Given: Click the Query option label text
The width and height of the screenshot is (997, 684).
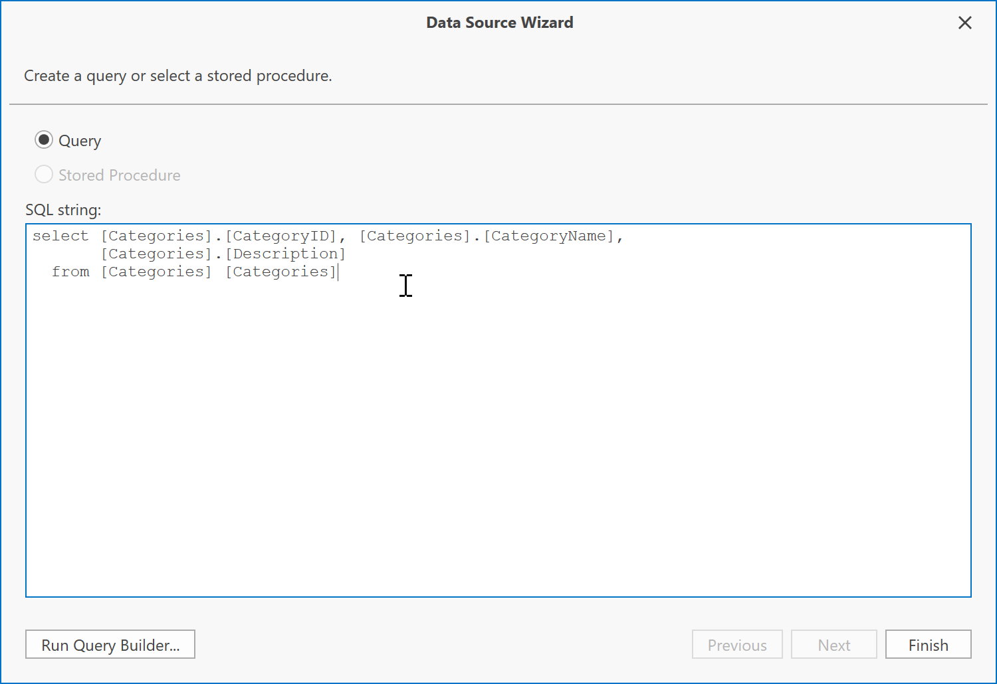Looking at the screenshot, I should (80, 141).
